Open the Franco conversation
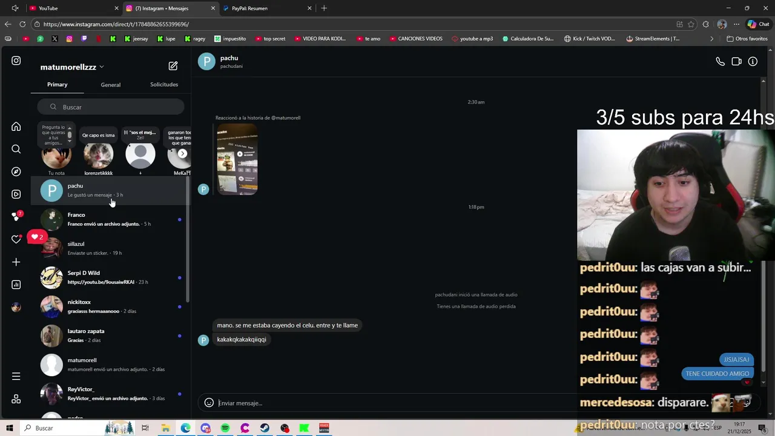 coord(110,219)
